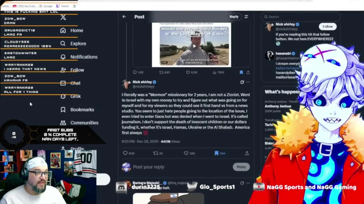The height and width of the screenshot is (204, 364).
Task: Like the post with 39K likes
Action: tap(189, 153)
